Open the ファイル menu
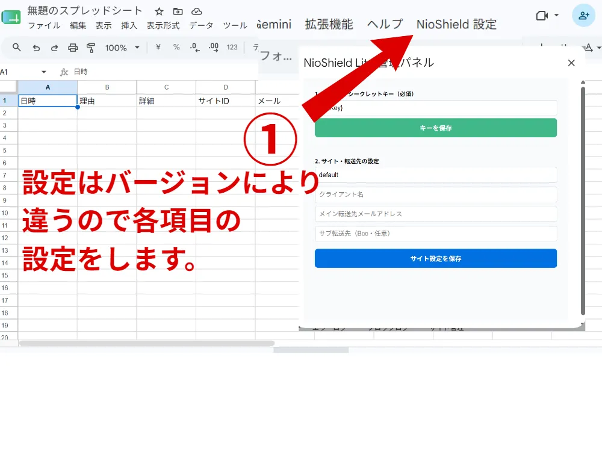 coord(44,26)
